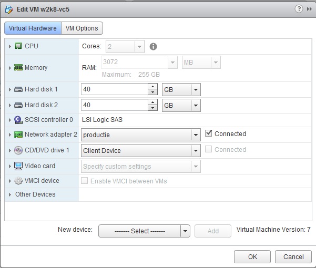Open the help question mark icon
The image size is (316, 268).
tap(299, 9)
